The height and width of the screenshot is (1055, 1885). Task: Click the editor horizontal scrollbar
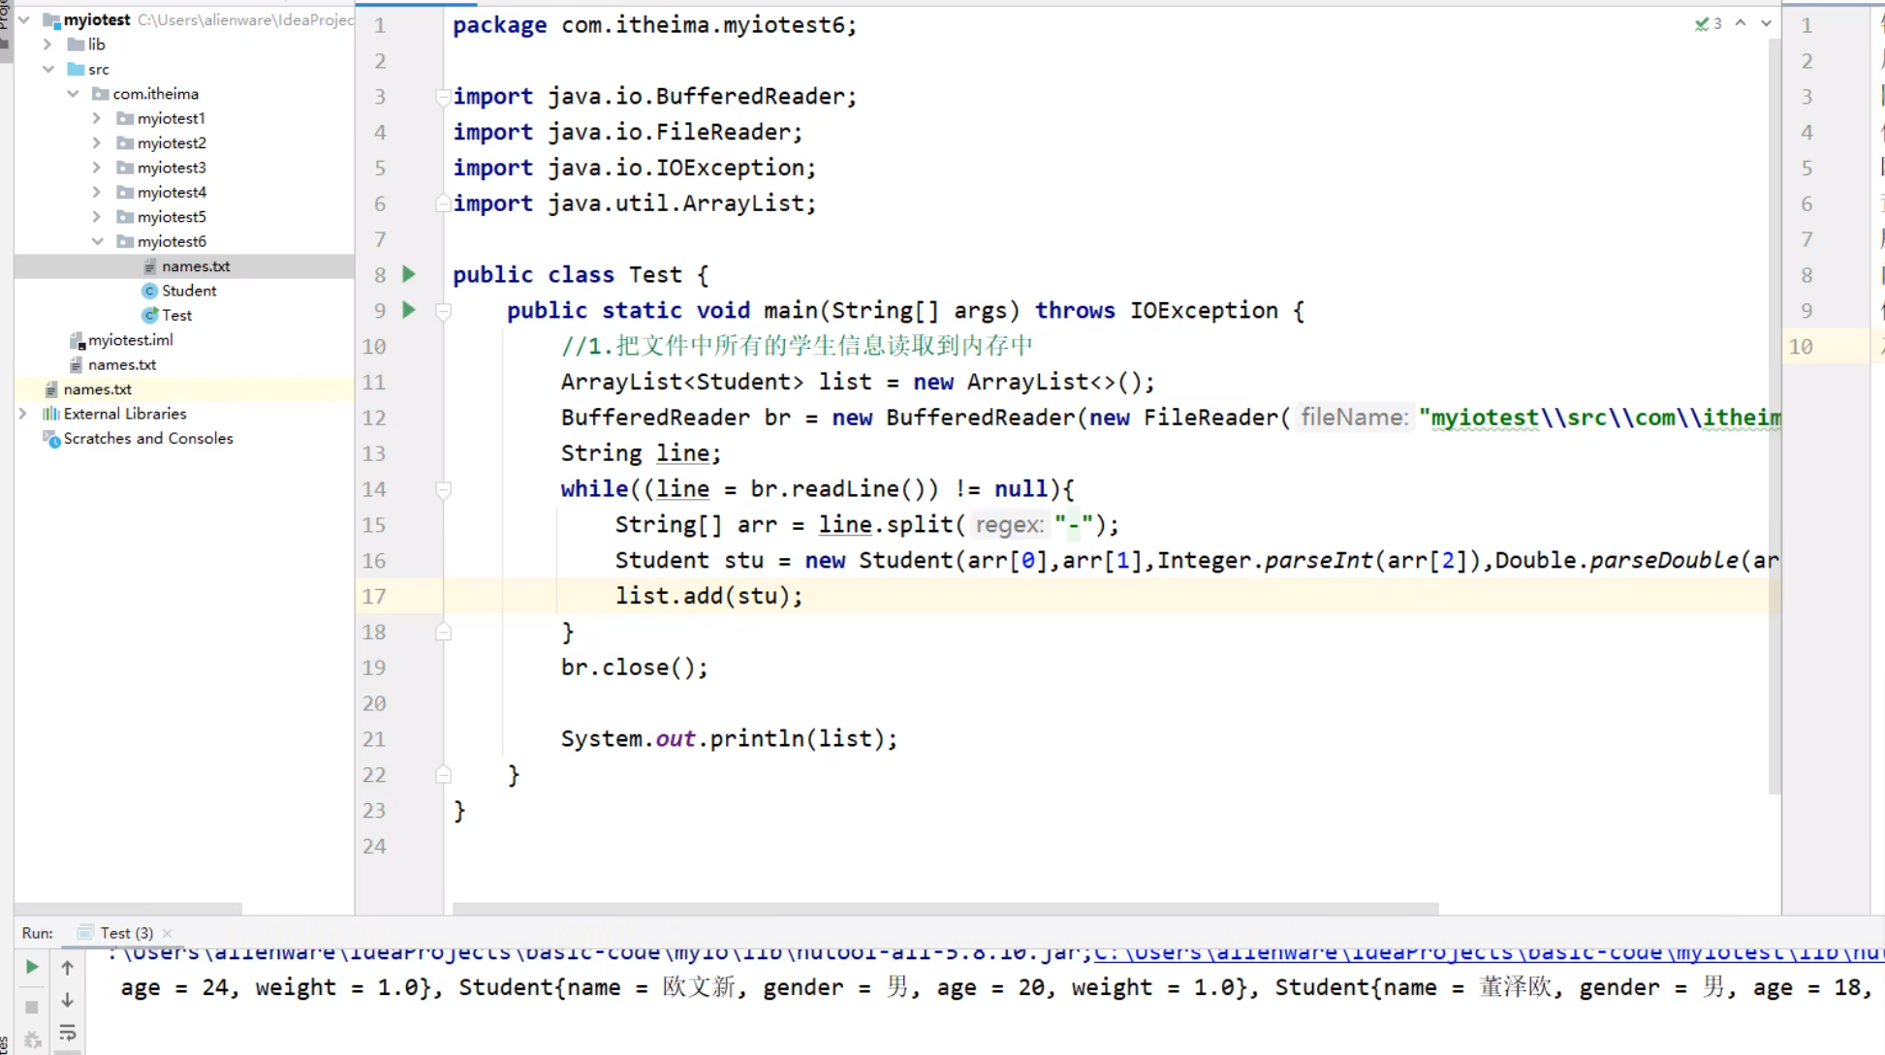pos(945,909)
